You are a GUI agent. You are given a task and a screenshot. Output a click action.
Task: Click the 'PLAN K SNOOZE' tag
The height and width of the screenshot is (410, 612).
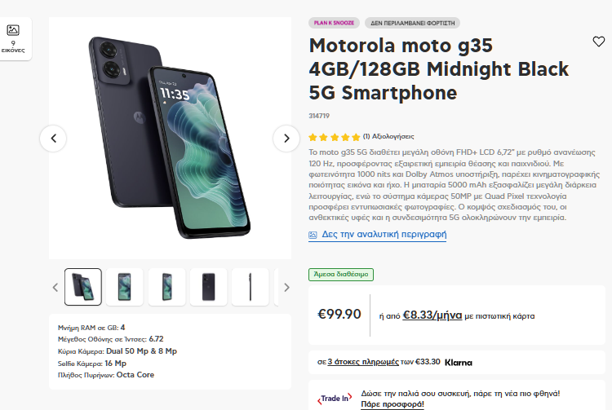pyautogui.click(x=333, y=23)
